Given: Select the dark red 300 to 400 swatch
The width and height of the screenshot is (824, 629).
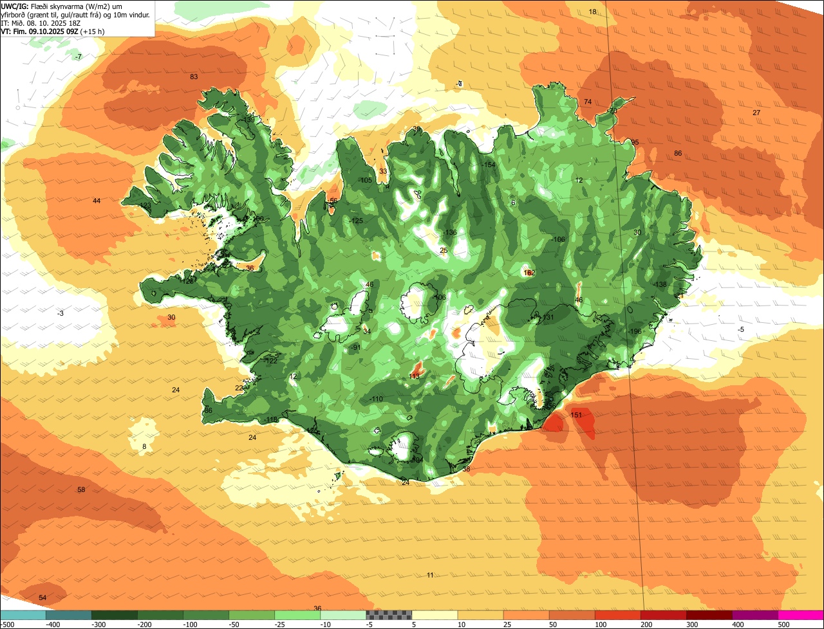Looking at the screenshot, I should 709,615.
